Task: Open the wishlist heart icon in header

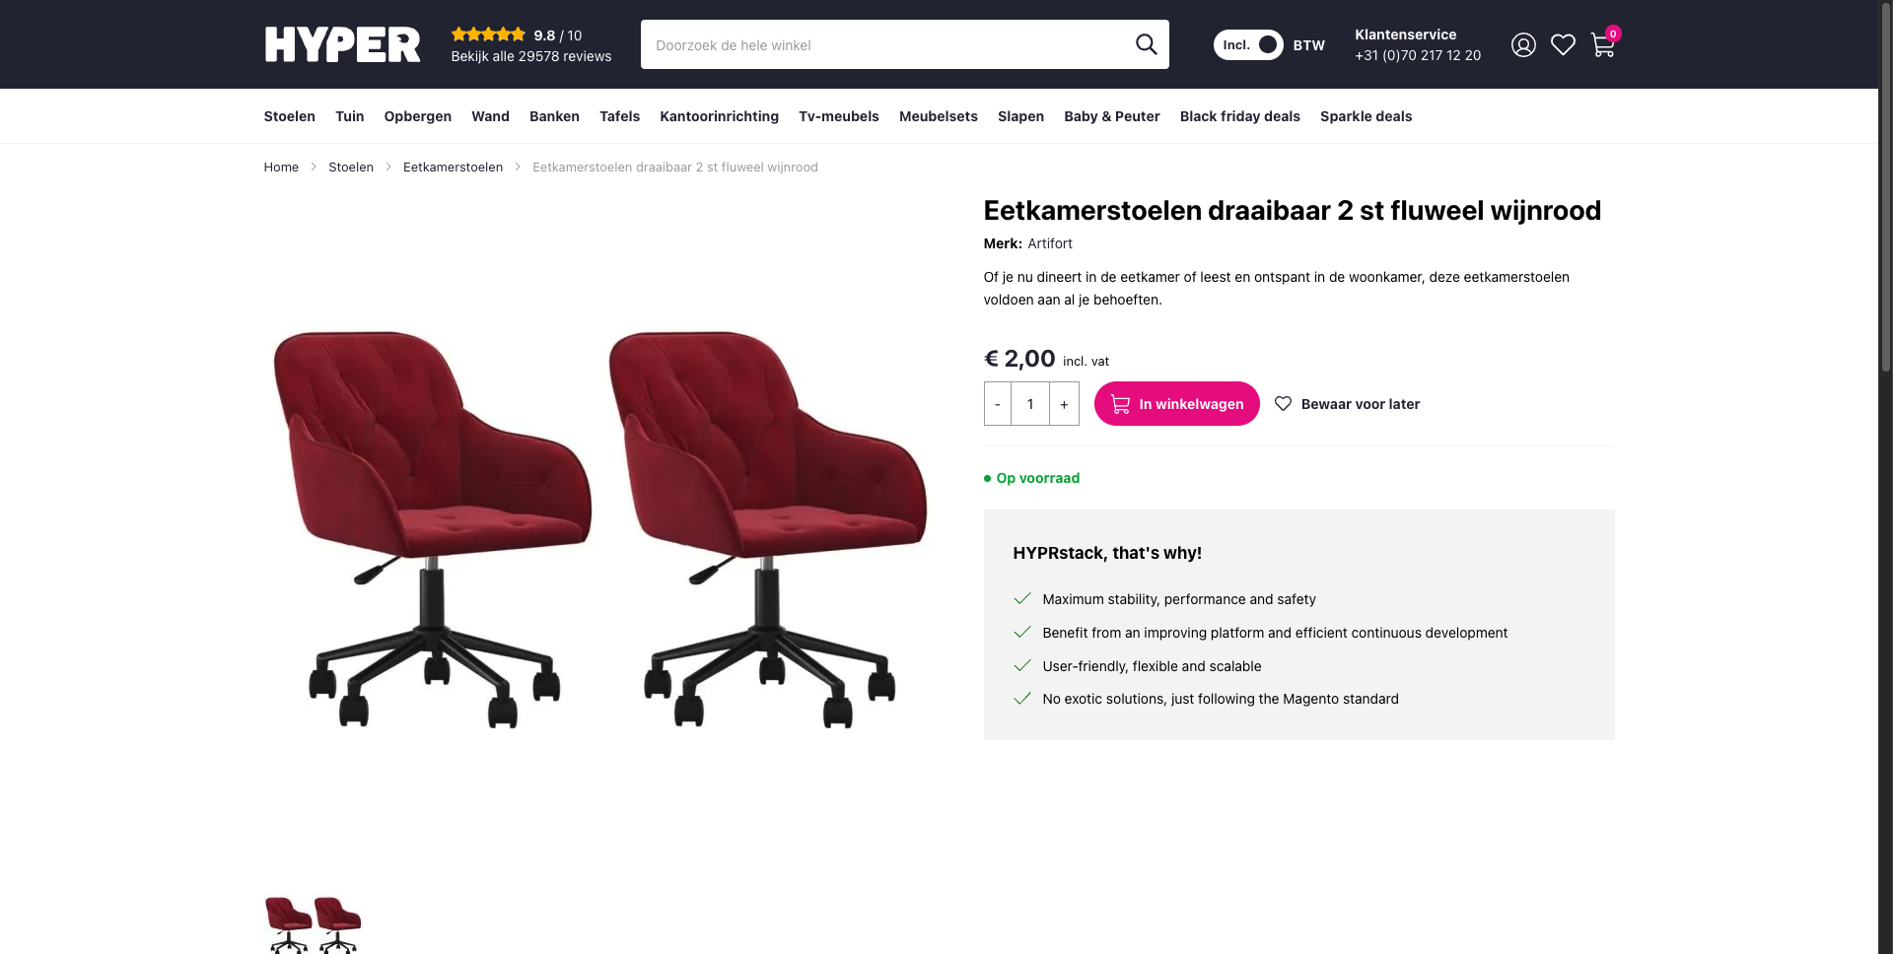Action: click(1563, 44)
